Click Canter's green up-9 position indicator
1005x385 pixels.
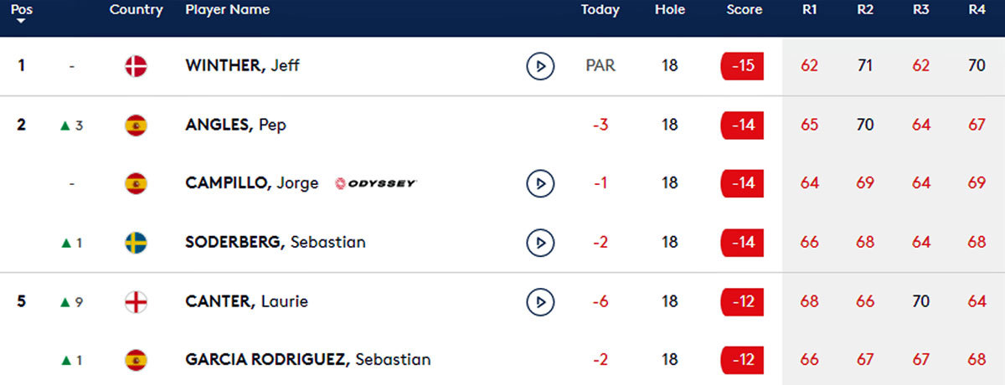[71, 301]
